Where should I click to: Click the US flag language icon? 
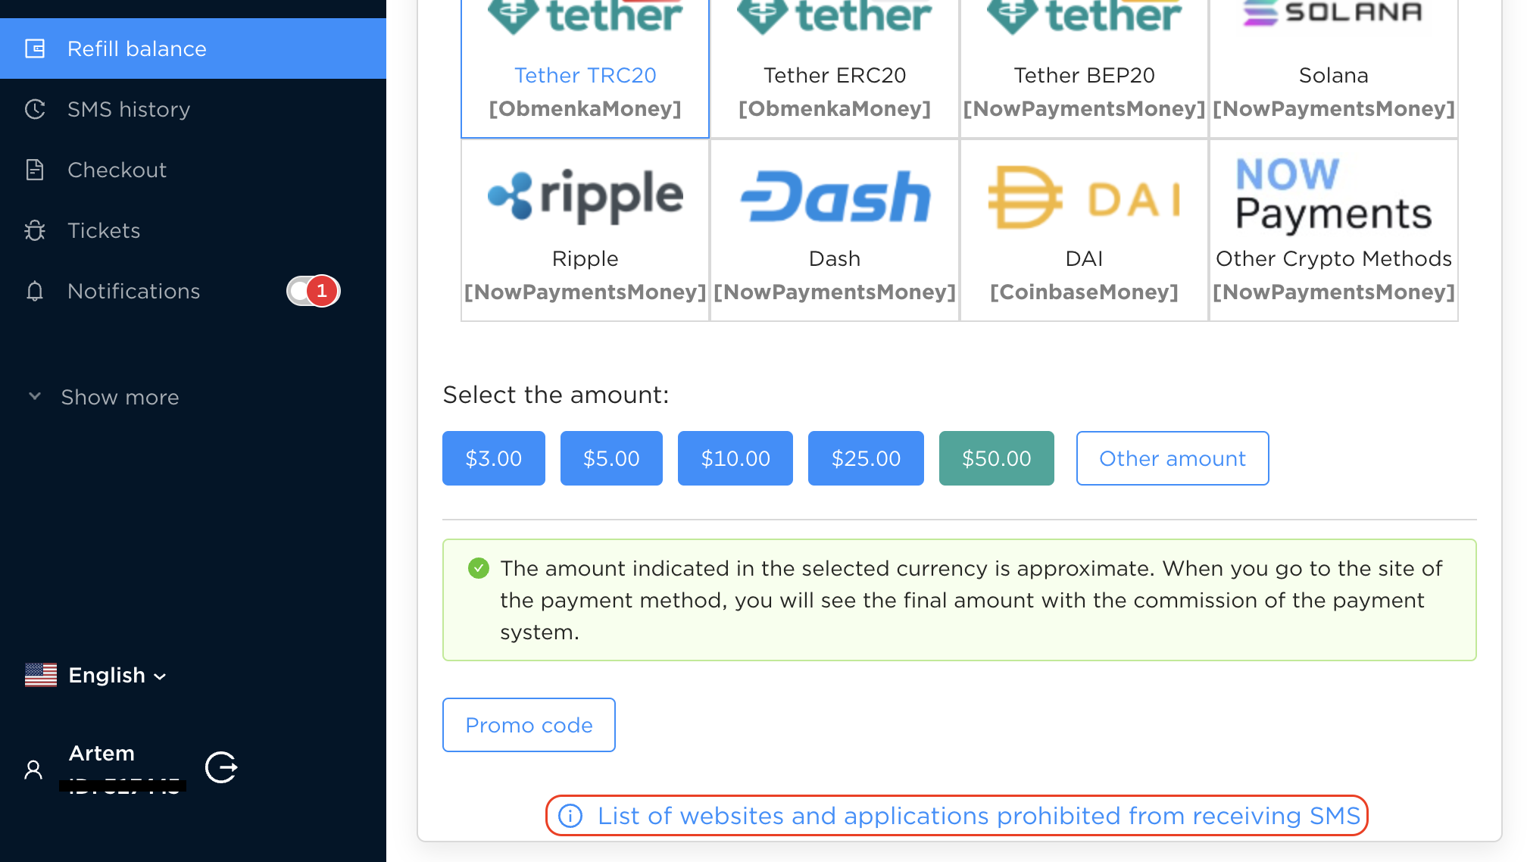(x=41, y=675)
